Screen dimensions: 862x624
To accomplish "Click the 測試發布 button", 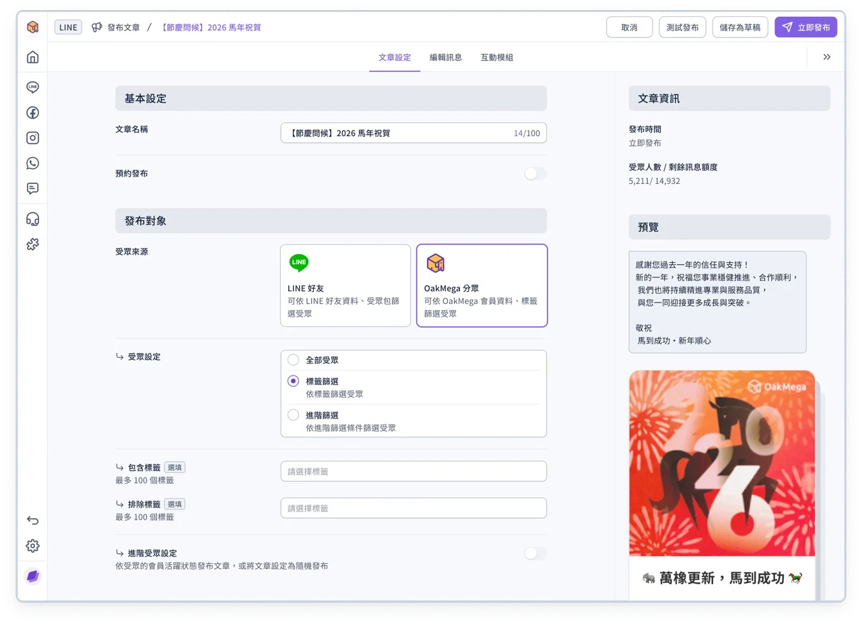I will point(682,28).
